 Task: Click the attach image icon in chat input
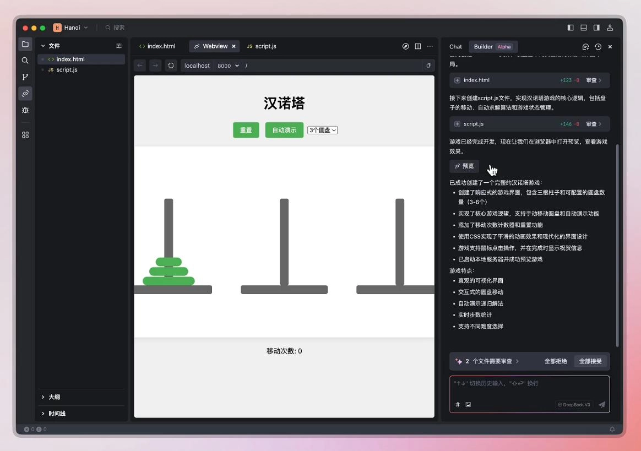click(468, 404)
